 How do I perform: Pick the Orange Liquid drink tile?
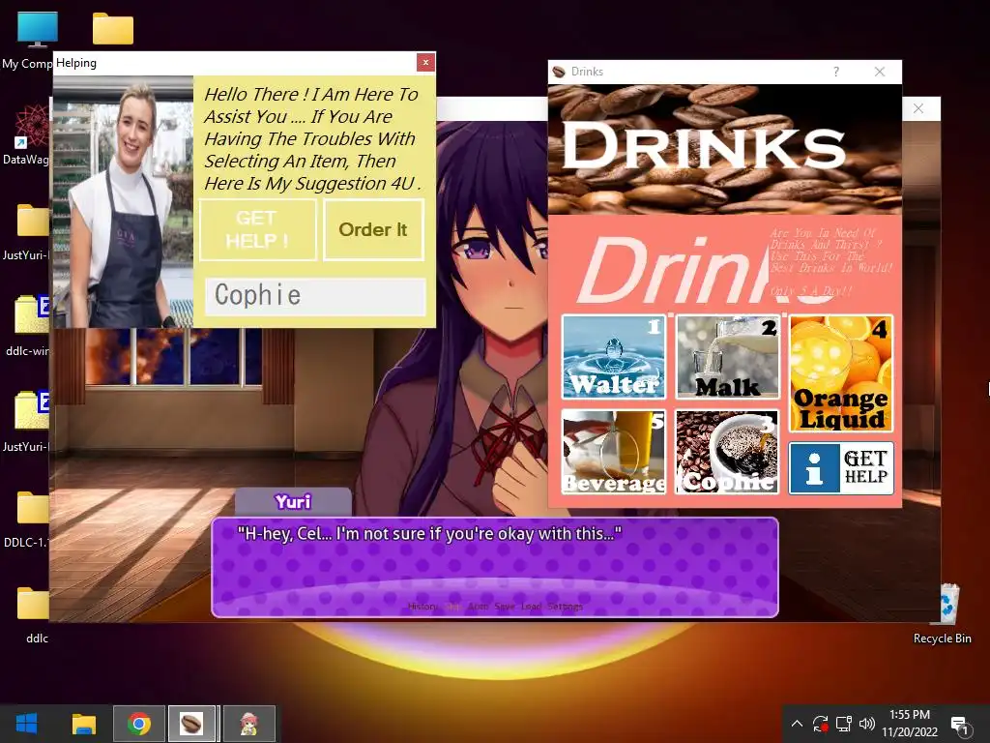[841, 373]
